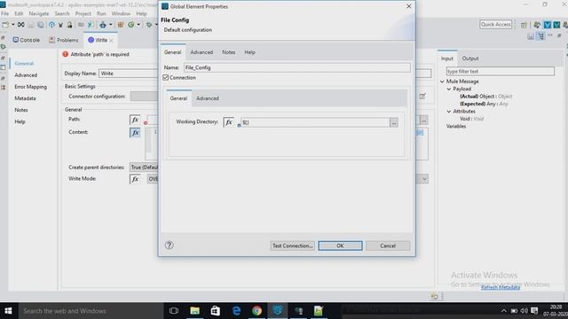Click the browse ellipsis button for Working Directory
Screen dimensions: 568x319
(x=394, y=122)
